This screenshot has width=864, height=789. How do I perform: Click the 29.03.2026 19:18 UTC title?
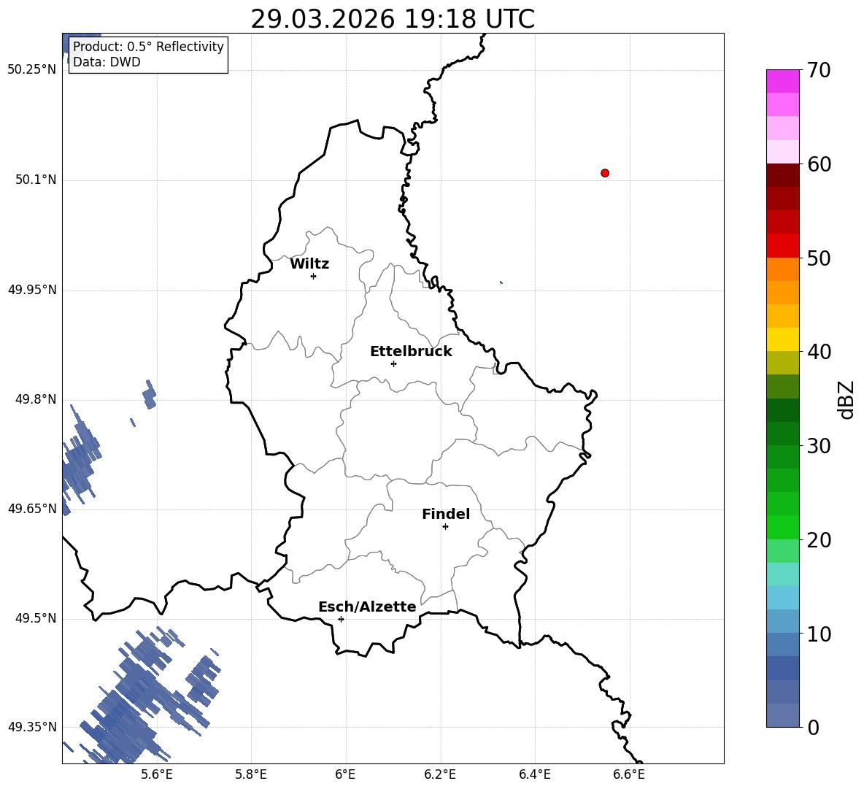(x=393, y=19)
